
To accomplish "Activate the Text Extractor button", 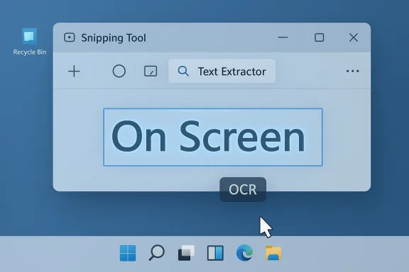I will click(222, 71).
